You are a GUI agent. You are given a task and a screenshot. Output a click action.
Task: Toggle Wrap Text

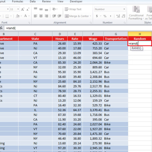[73, 9]
